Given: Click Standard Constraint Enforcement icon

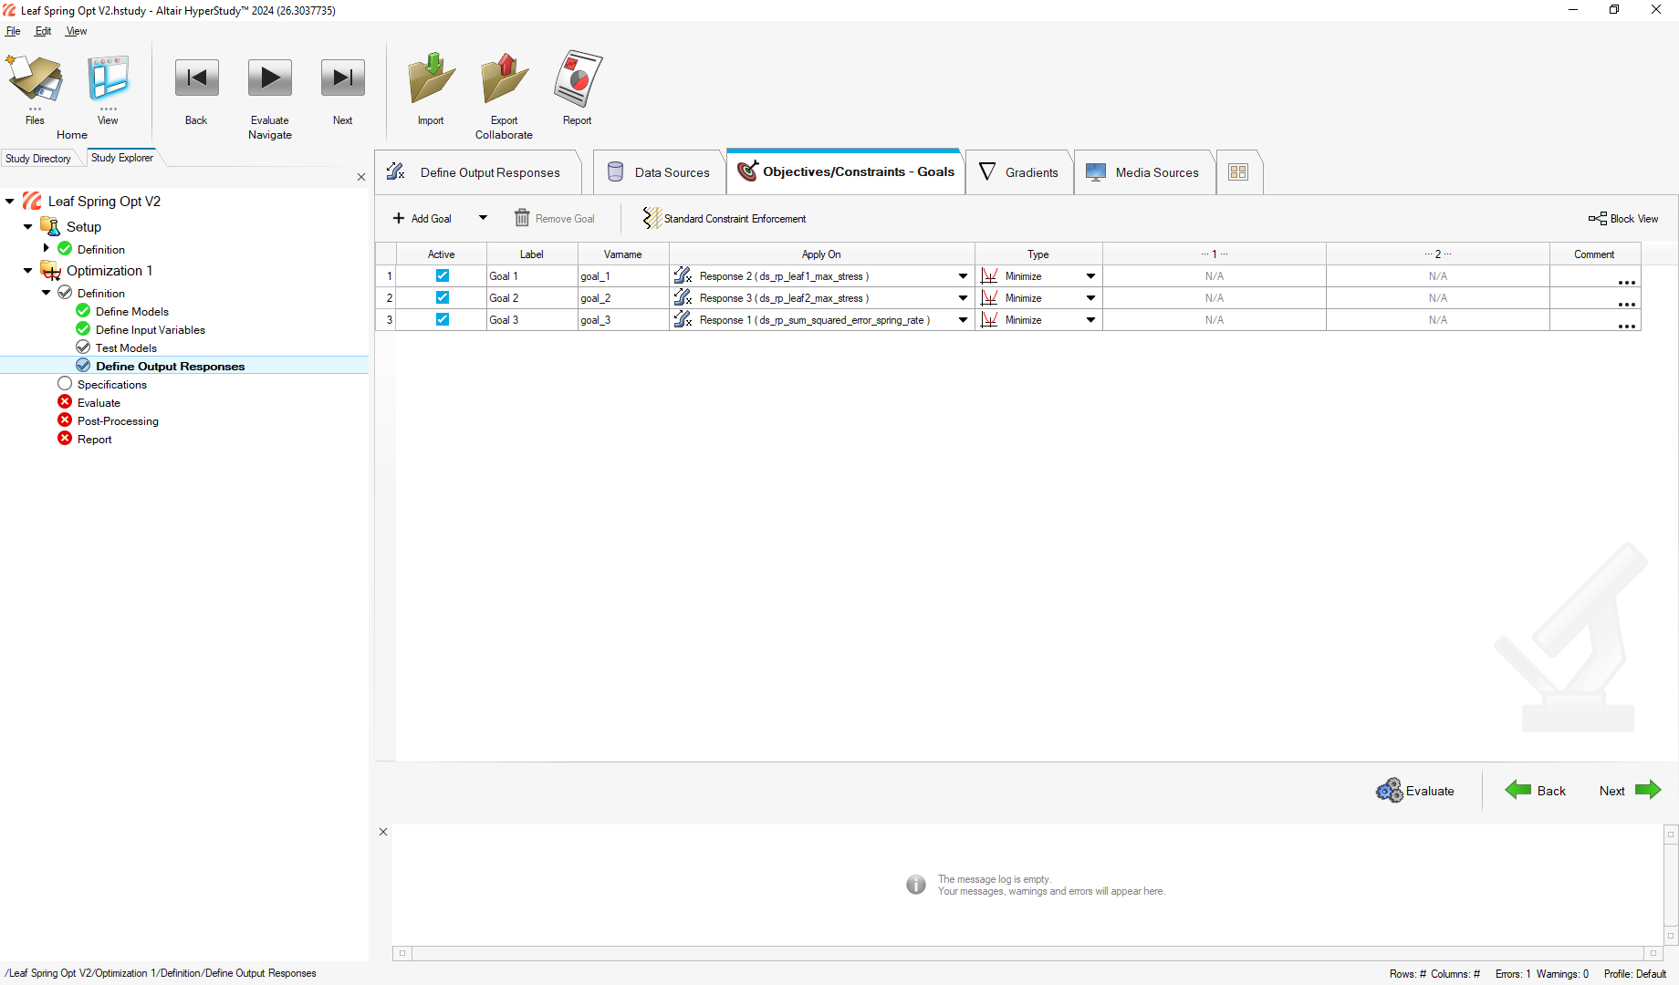Looking at the screenshot, I should (652, 218).
